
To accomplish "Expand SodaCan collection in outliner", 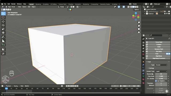I will 145,14.
